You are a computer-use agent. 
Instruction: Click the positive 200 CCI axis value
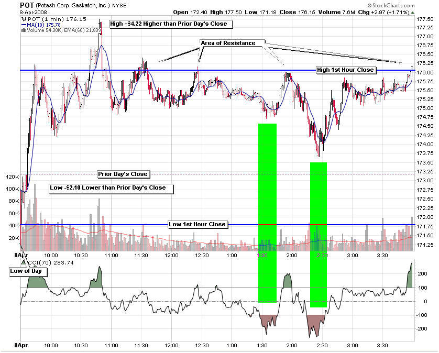(x=422, y=274)
